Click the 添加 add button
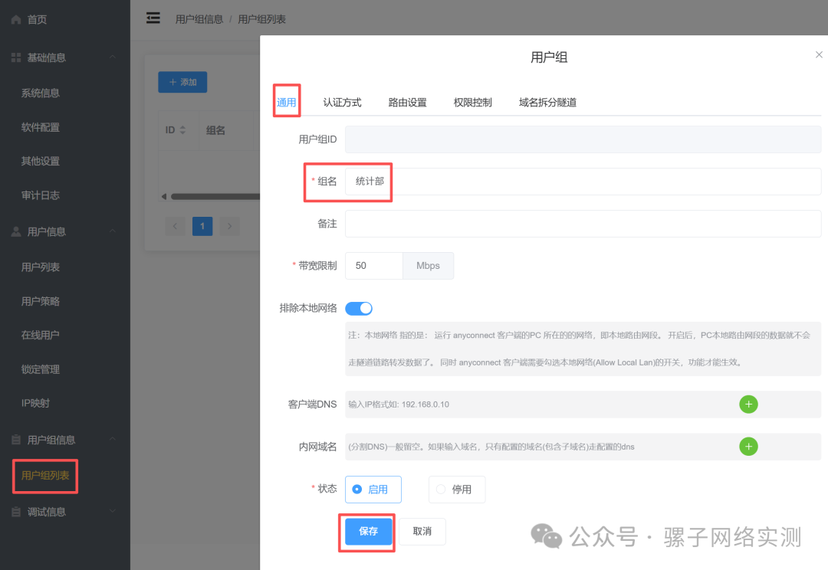Screen dimensions: 828x570 [x=182, y=82]
